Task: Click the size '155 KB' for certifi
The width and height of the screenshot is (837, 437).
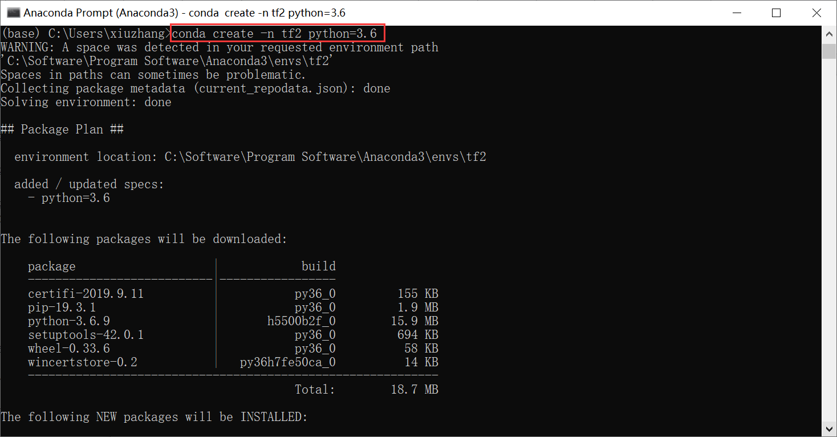Action: pyautogui.click(x=418, y=294)
